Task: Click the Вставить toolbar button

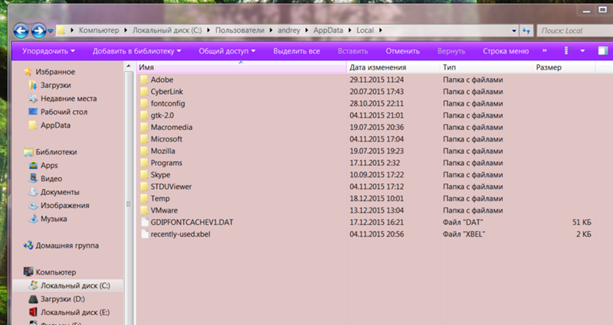Action: pos(353,51)
